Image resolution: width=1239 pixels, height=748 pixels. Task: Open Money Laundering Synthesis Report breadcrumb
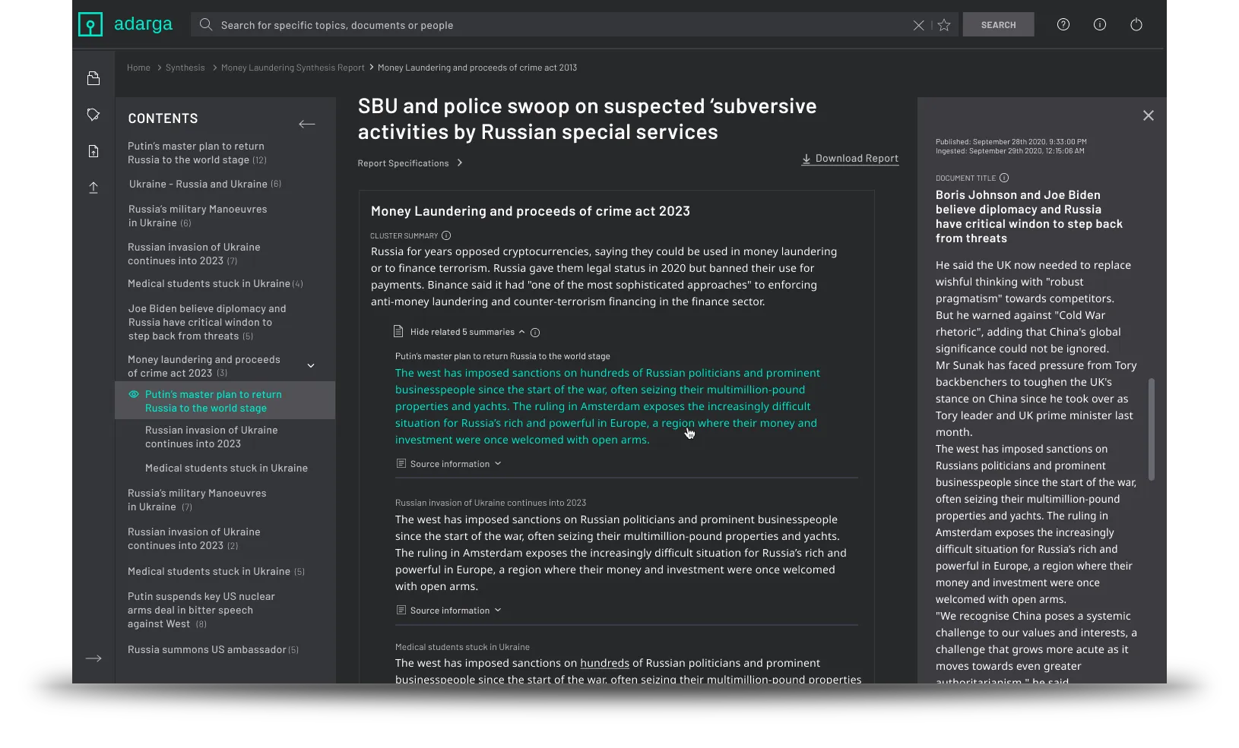[x=293, y=68]
